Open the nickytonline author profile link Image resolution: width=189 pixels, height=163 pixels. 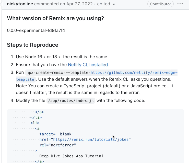coord(20,4)
